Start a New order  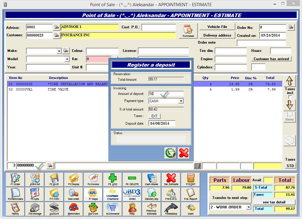tap(74, 194)
